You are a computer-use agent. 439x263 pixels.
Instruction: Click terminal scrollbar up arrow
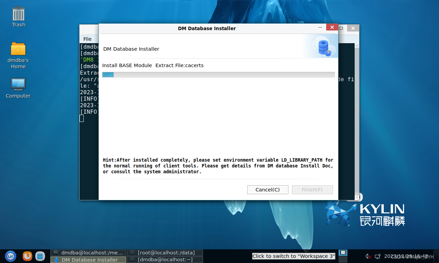(357, 45)
